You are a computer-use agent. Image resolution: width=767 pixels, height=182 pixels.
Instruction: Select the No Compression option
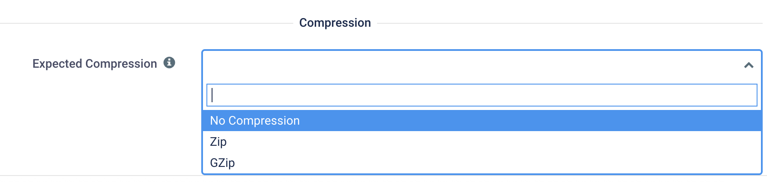tap(255, 121)
